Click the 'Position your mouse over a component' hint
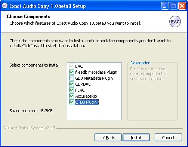This screenshot has width=188, height=147. click(149, 74)
